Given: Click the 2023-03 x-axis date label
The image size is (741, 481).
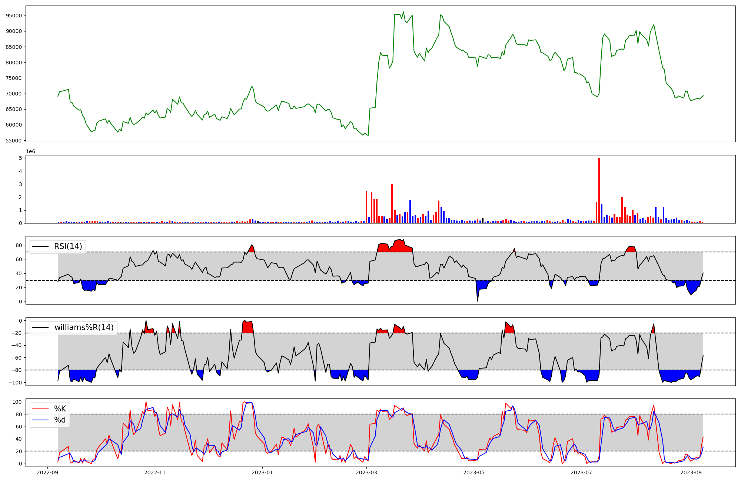Looking at the screenshot, I should (366, 472).
